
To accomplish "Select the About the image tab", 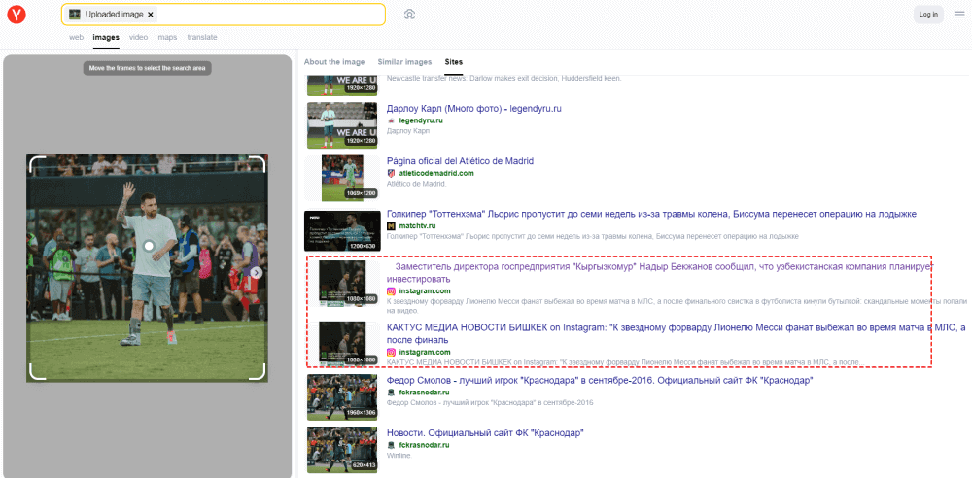I will coord(333,61).
